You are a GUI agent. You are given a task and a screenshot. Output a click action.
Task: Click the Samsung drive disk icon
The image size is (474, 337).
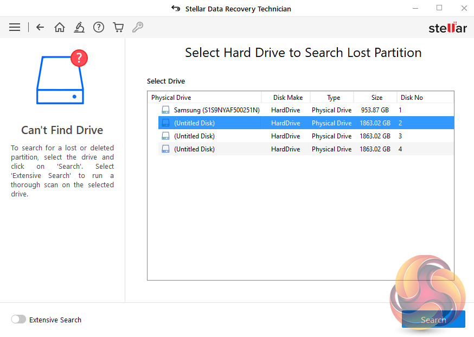pos(165,110)
